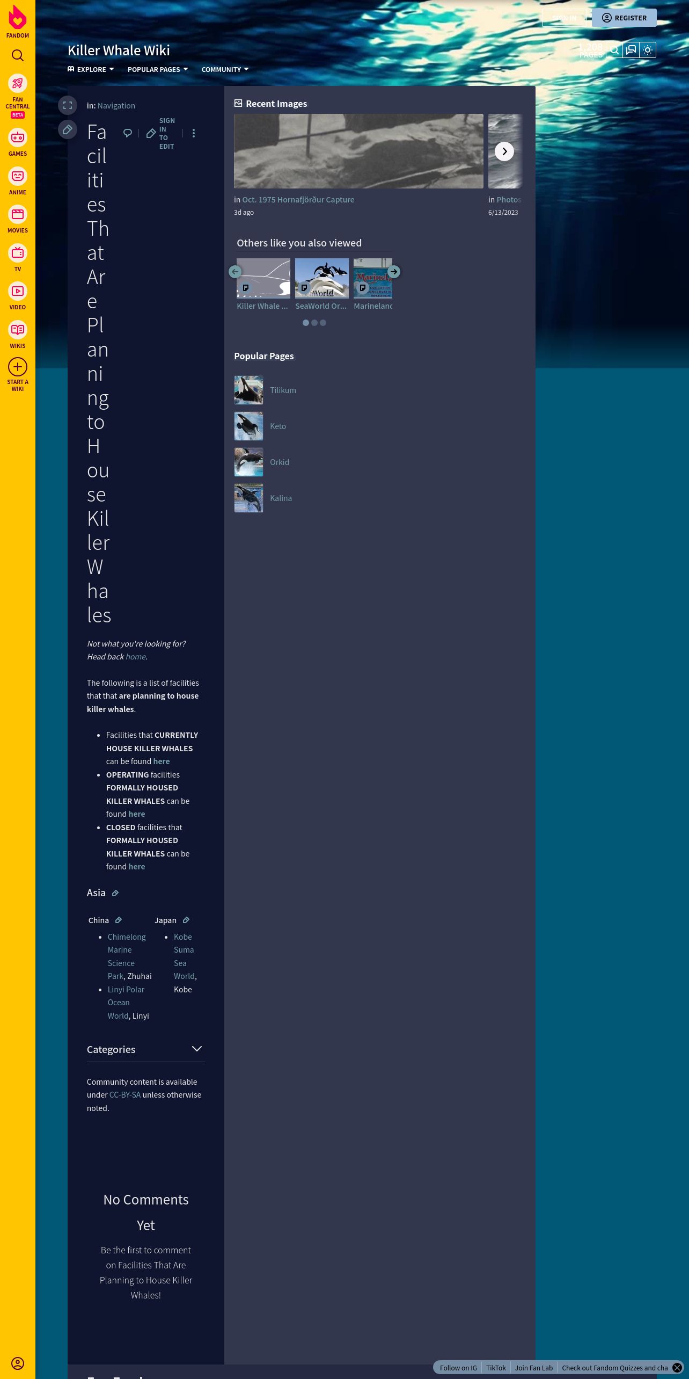Open the sidebar search icon

18,55
